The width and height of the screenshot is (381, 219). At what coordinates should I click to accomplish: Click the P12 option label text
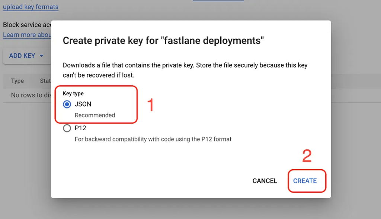pyautogui.click(x=80, y=128)
